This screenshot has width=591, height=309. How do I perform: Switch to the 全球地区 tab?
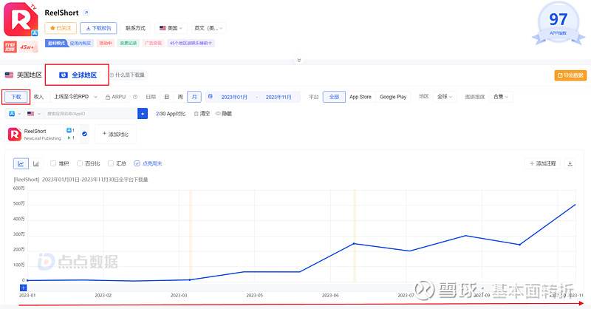click(x=78, y=75)
